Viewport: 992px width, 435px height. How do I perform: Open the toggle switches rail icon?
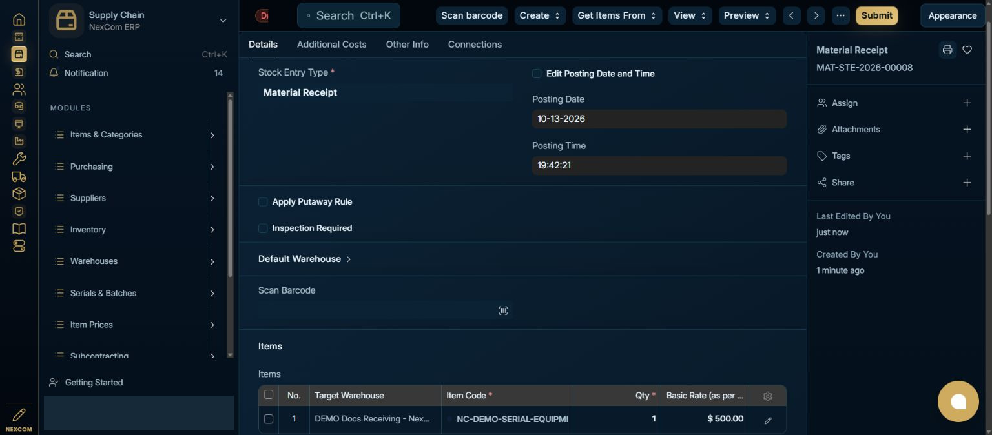coord(19,246)
